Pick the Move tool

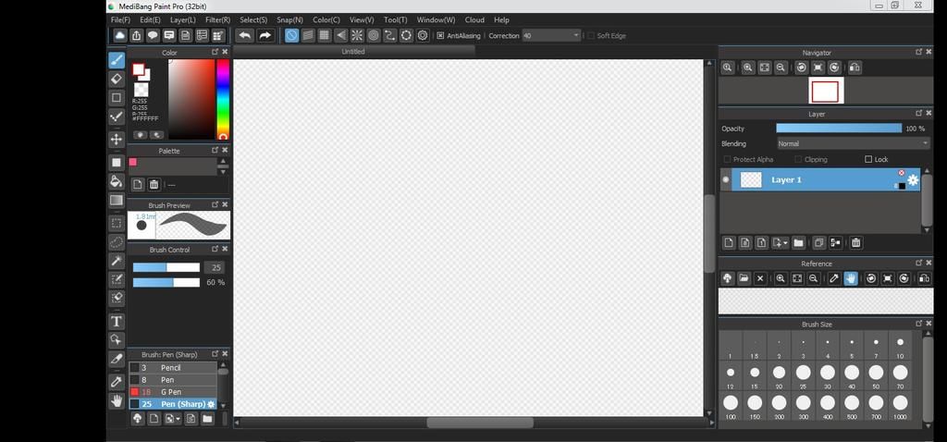[117, 140]
